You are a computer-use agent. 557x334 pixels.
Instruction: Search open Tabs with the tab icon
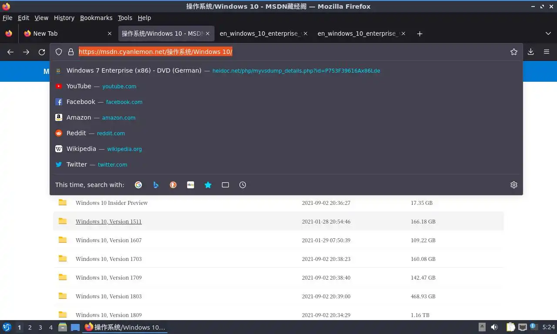[225, 185]
